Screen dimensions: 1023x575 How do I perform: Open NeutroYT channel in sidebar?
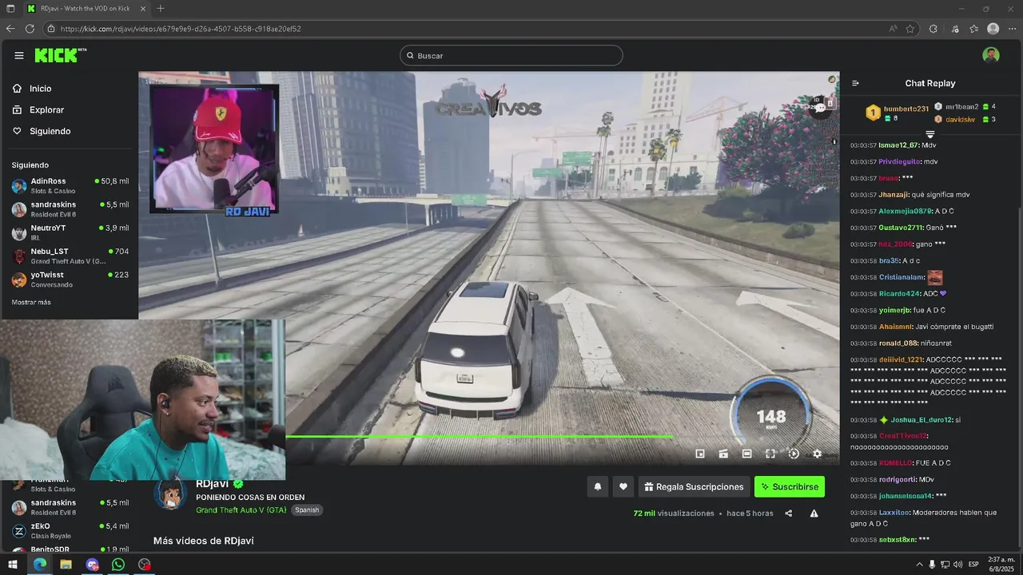pos(69,232)
